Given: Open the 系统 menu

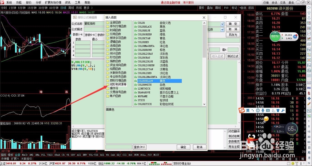Looking at the screenshot, I should coord(9,2).
